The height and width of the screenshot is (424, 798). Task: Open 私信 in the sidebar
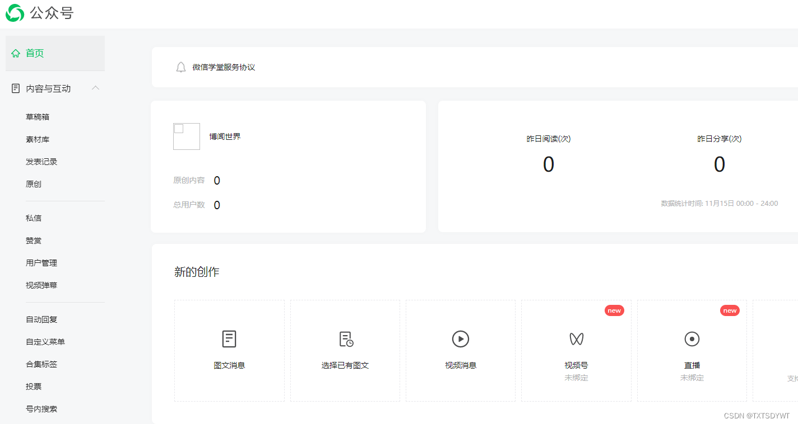tap(34, 218)
